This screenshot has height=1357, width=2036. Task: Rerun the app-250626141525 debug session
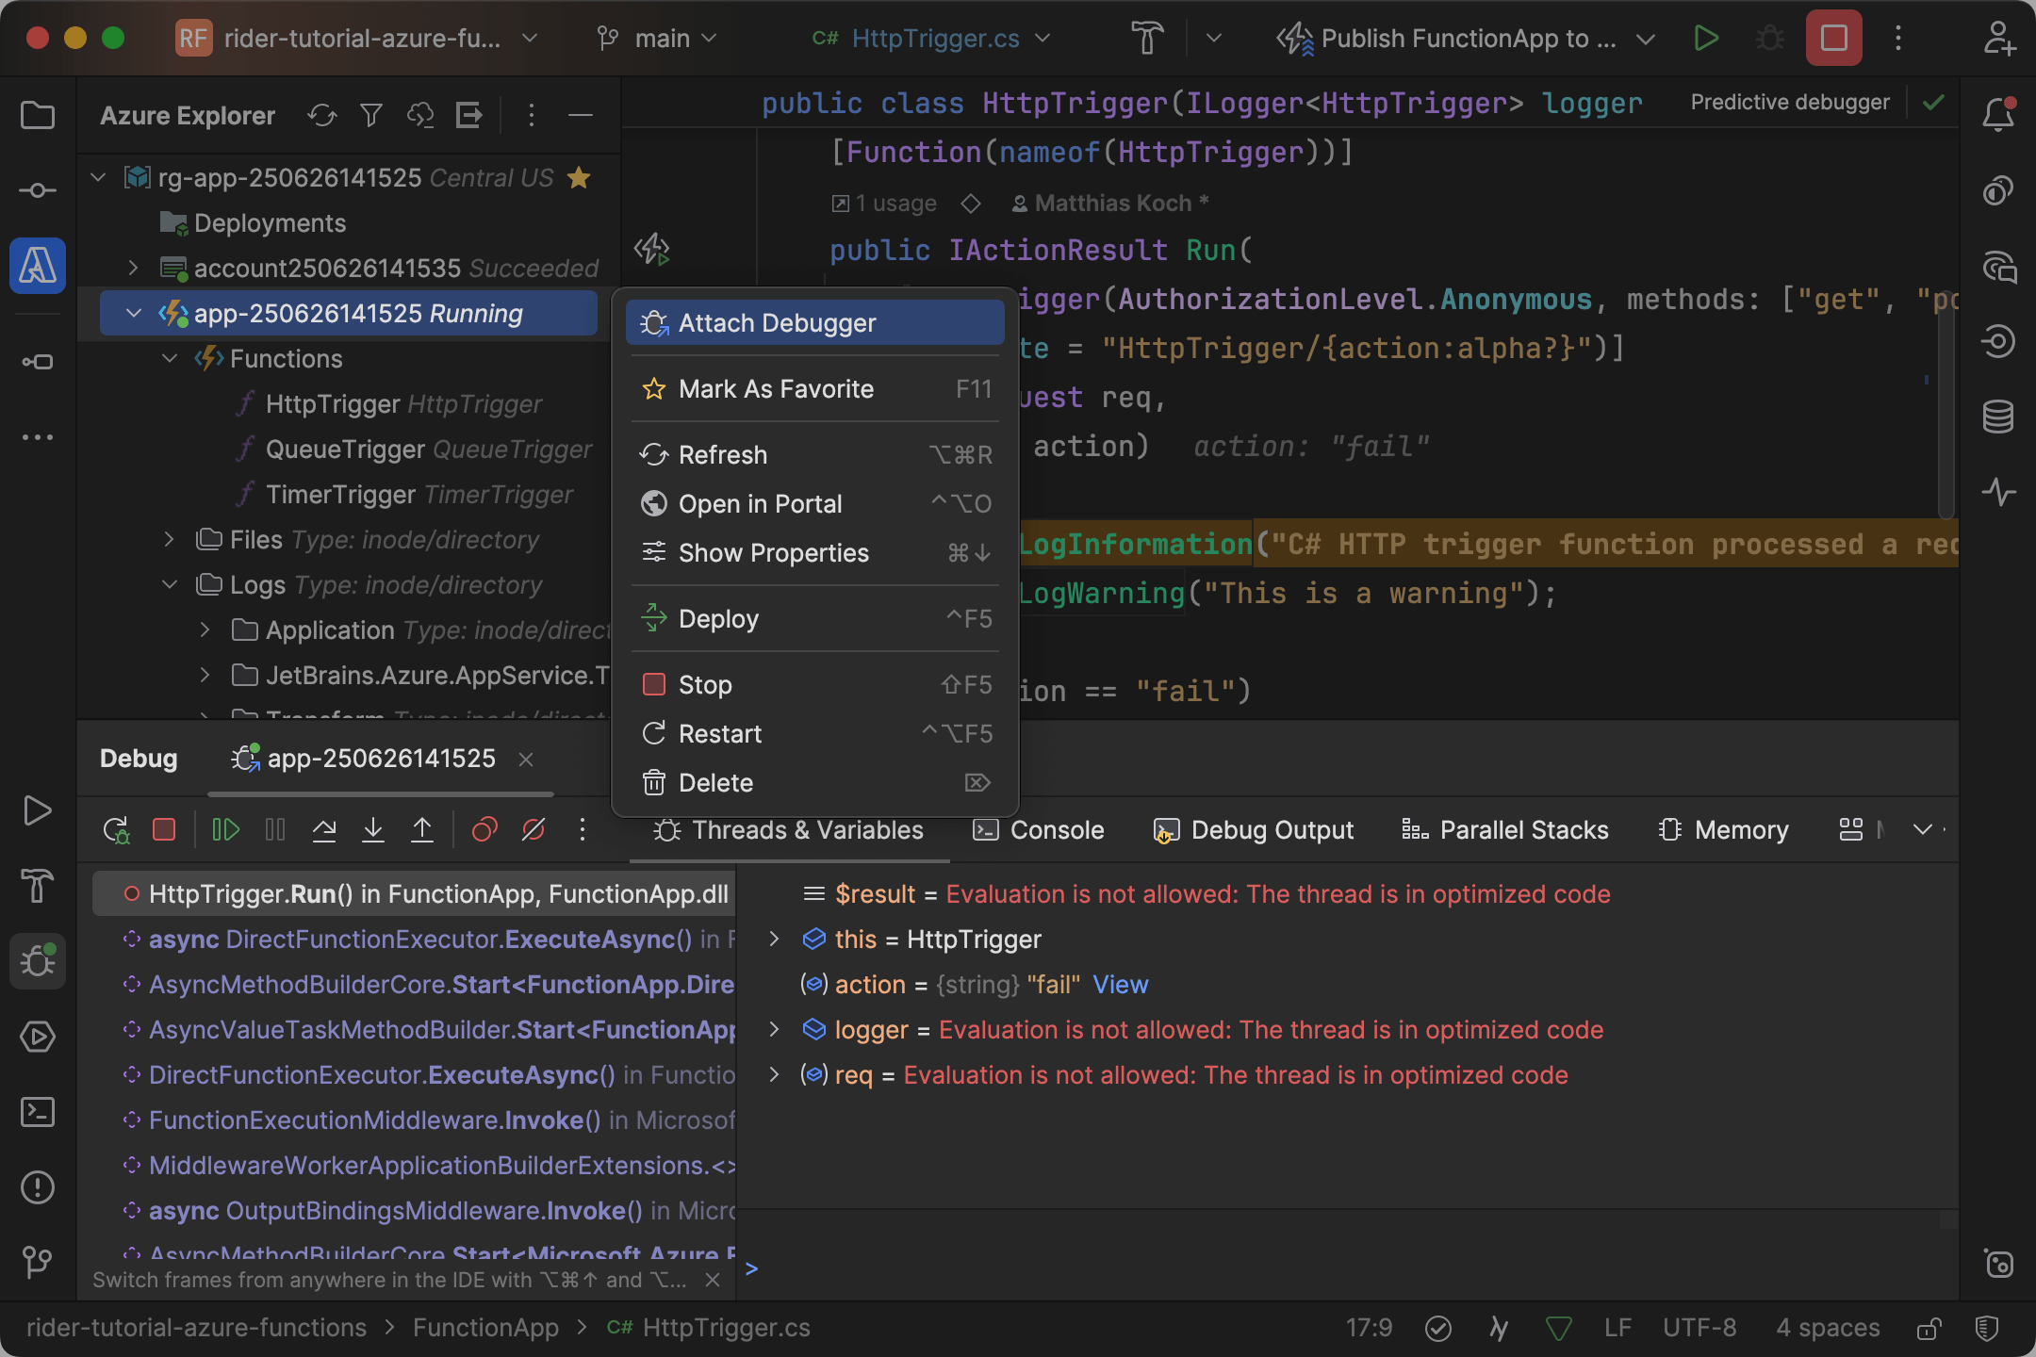115,830
